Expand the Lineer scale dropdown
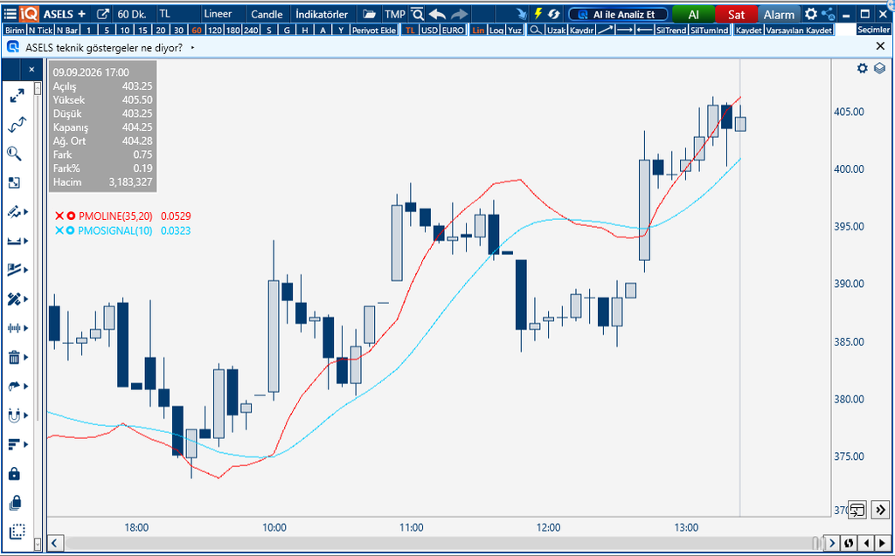895x556 pixels. 218,14
